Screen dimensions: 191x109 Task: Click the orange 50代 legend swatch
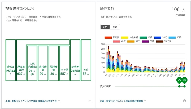click(131, 41)
